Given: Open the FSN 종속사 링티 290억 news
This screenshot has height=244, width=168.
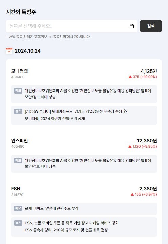Looking at the screenshot, I should (x=66, y=230).
